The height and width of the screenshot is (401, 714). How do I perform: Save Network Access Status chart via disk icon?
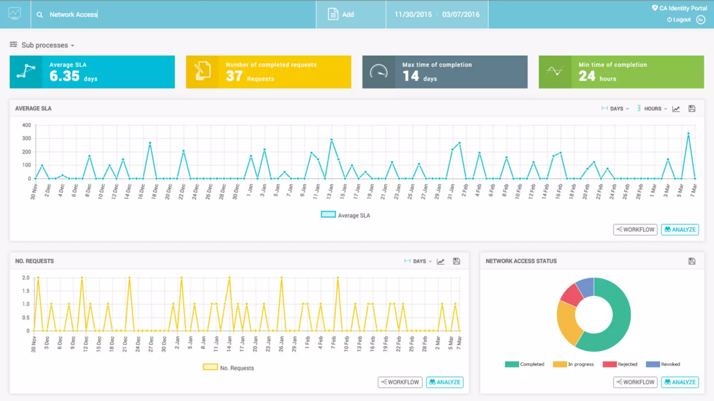[692, 261]
